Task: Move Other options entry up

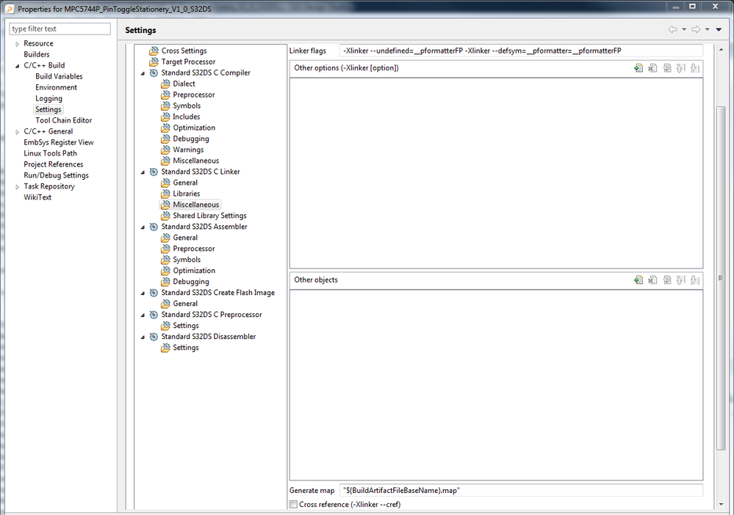Action: (x=681, y=68)
